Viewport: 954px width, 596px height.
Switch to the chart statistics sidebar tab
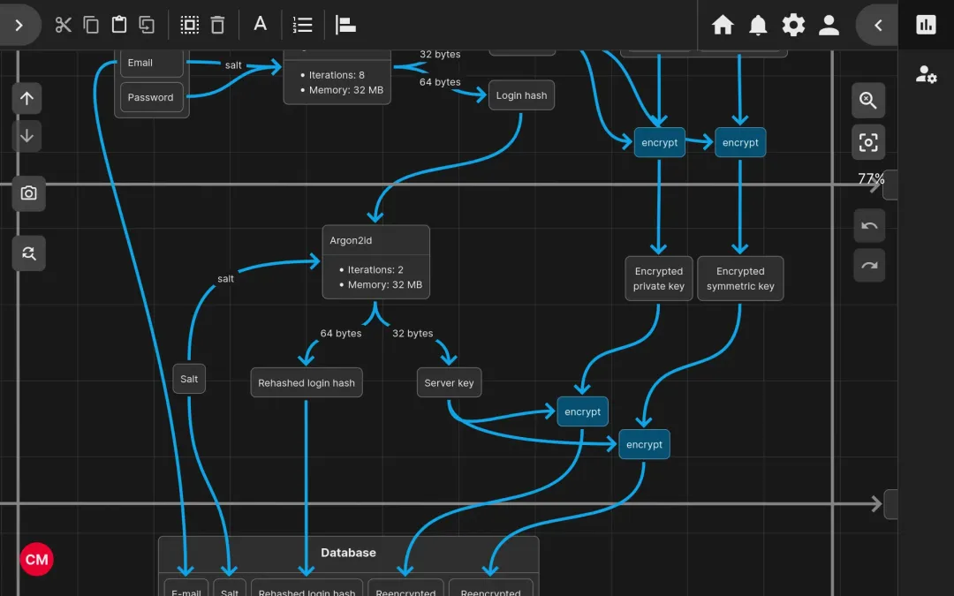click(x=926, y=25)
